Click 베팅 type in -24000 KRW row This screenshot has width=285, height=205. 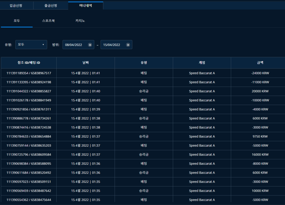tap(144, 73)
